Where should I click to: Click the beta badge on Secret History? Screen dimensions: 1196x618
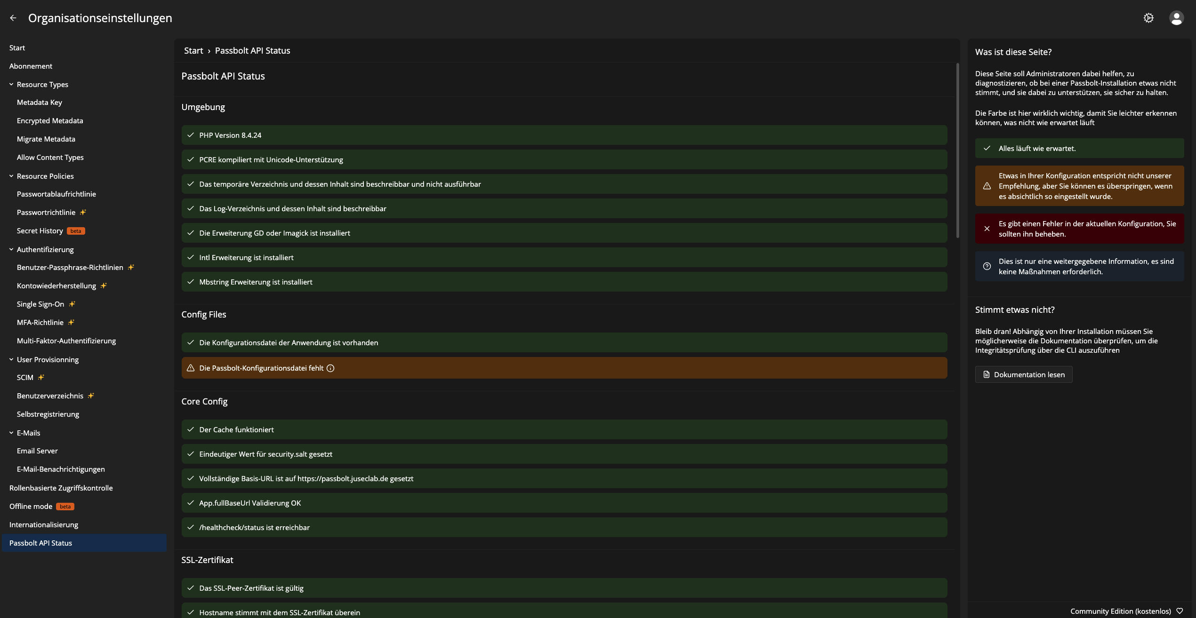click(76, 231)
